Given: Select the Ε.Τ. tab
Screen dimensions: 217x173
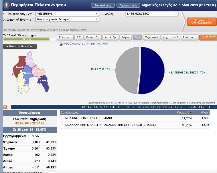Looking at the screenshot, I should coord(79,37).
